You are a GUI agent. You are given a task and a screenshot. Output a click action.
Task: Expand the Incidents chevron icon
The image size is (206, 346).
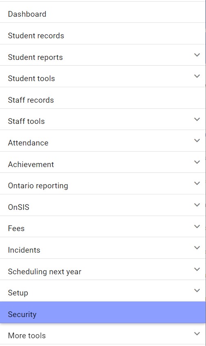(x=197, y=248)
